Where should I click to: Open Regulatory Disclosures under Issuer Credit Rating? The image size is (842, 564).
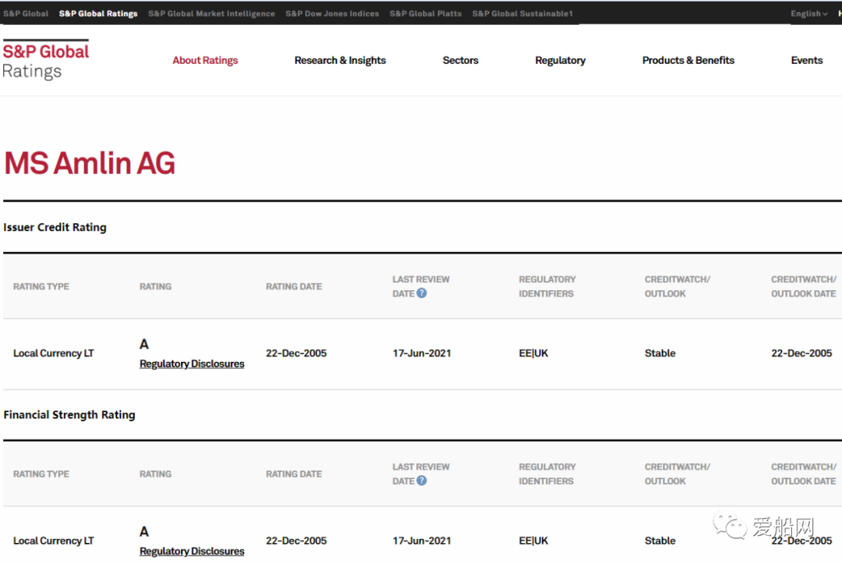(192, 364)
